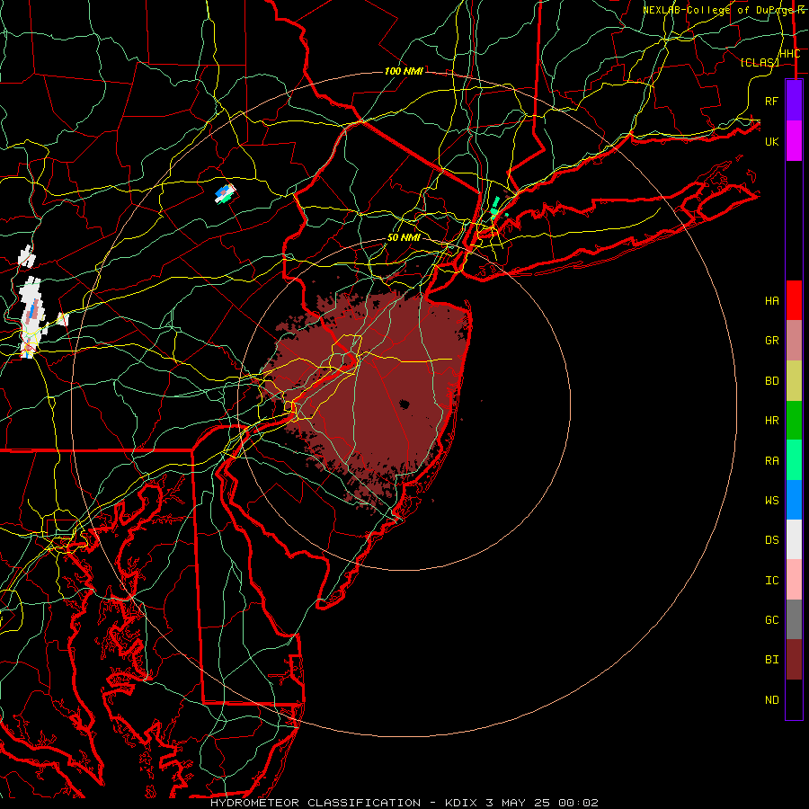Click the BD legend label

(772, 381)
